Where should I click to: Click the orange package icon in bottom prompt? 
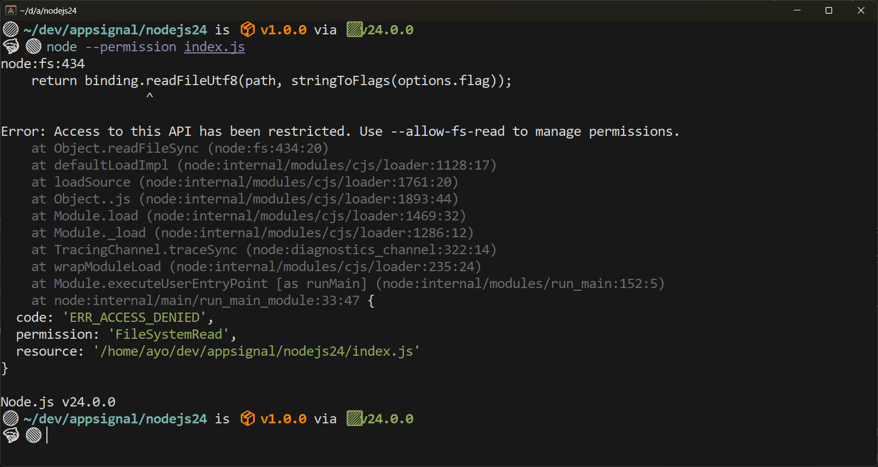click(x=248, y=418)
